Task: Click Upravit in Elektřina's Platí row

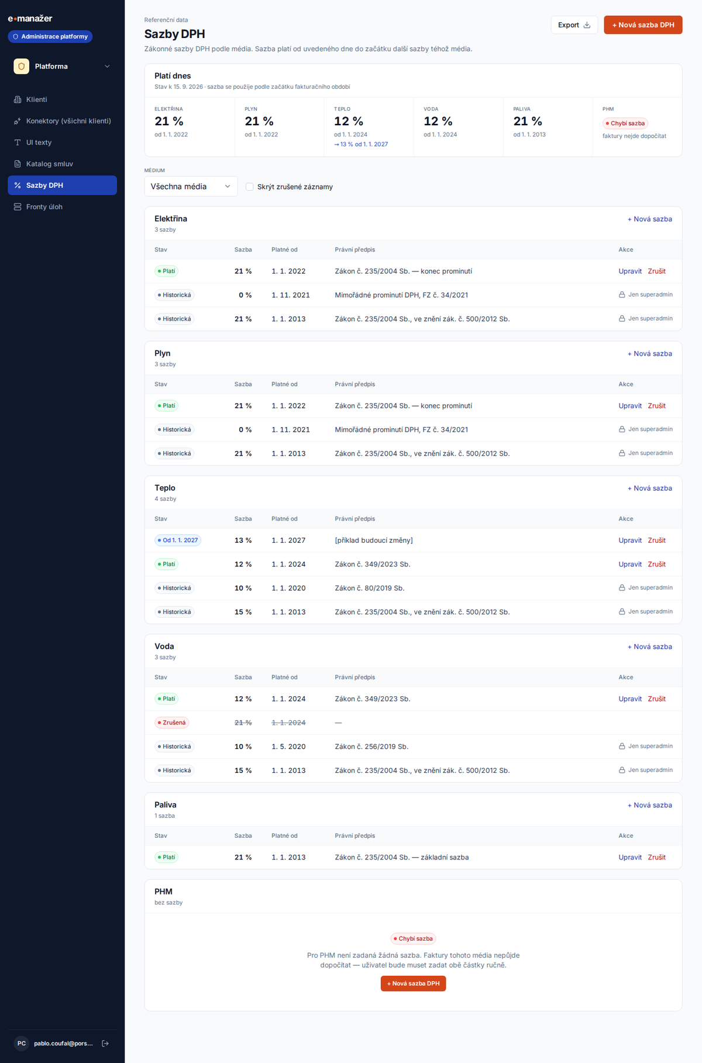Action: click(x=630, y=271)
